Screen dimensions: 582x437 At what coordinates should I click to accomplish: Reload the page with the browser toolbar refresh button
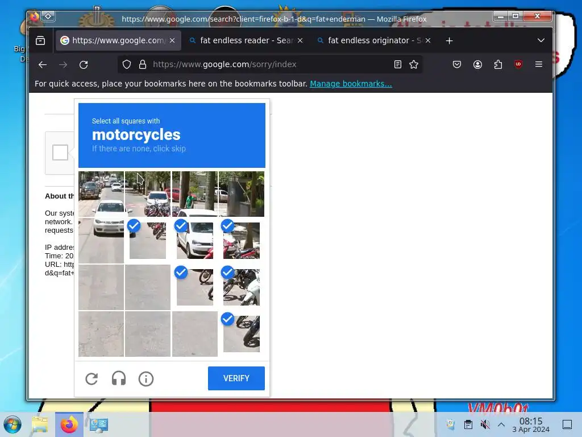click(84, 65)
